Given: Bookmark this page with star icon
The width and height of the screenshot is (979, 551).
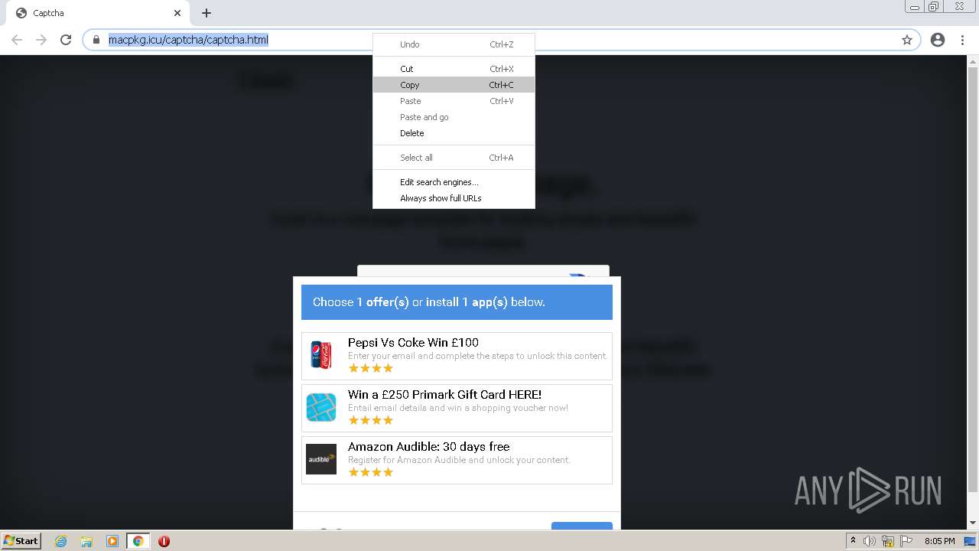Looking at the screenshot, I should coord(907,40).
